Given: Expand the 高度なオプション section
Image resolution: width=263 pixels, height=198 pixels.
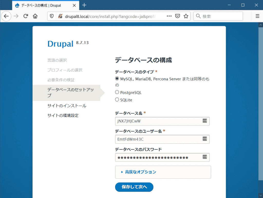Looking at the screenshot, I should click(x=140, y=172).
